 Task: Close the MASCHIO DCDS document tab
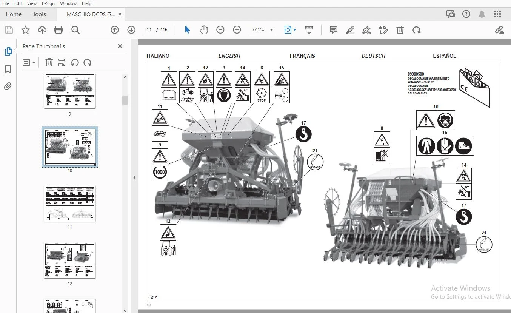coord(120,14)
